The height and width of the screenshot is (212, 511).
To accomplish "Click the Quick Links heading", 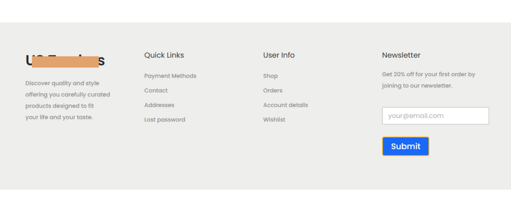I will pos(164,55).
